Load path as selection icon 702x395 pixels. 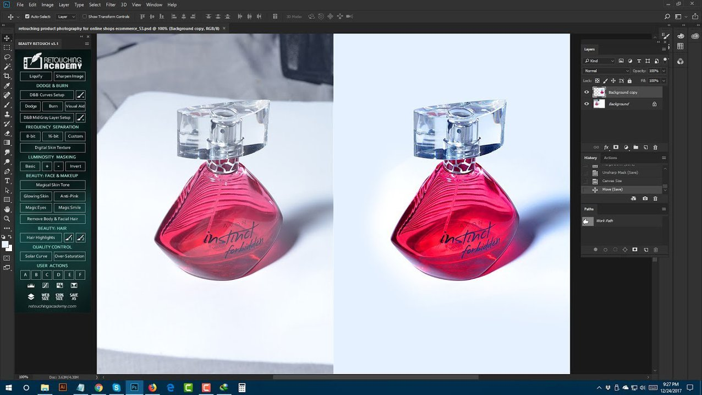click(616, 250)
